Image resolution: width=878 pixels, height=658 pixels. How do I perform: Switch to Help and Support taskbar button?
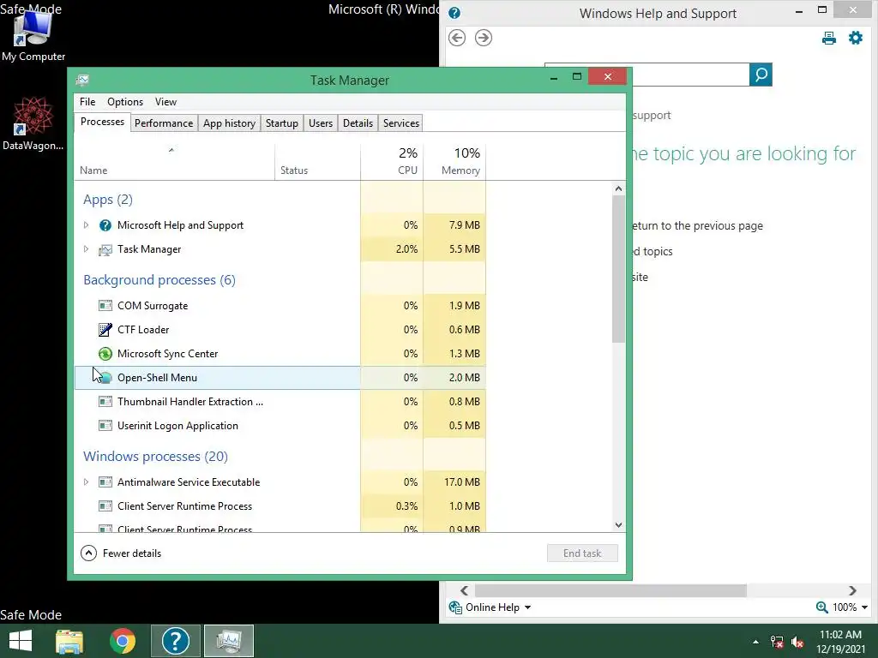pyautogui.click(x=176, y=641)
